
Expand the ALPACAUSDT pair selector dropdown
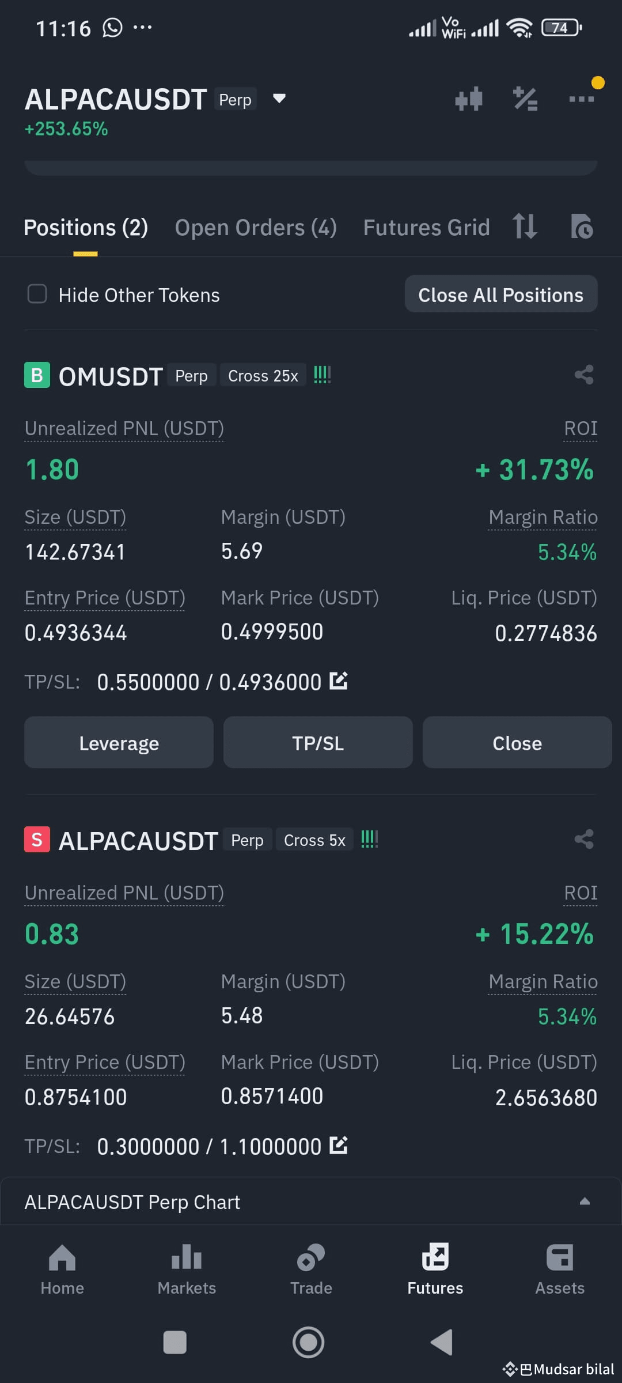279,99
